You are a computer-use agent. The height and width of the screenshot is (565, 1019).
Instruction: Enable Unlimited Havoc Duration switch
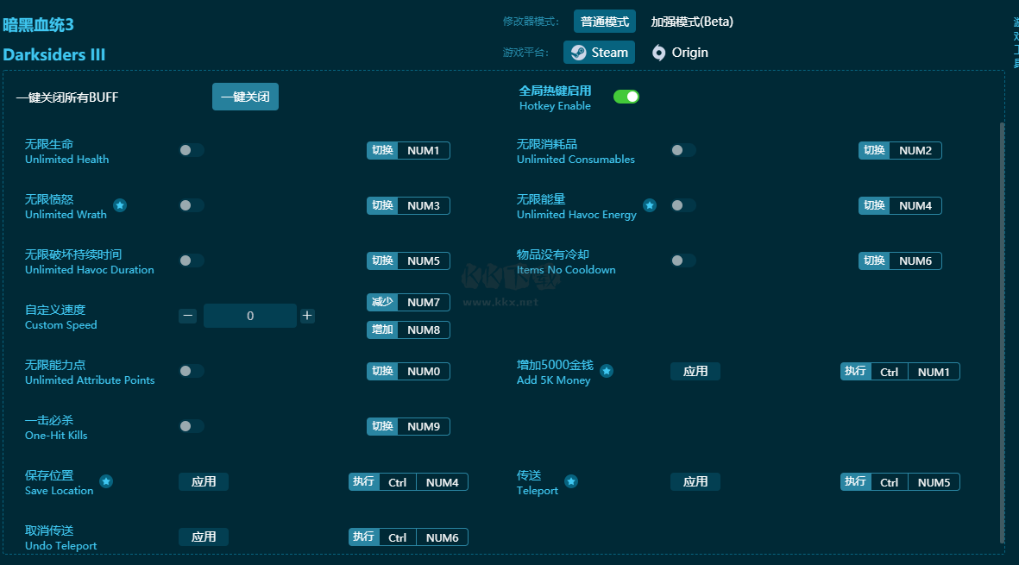tap(192, 261)
